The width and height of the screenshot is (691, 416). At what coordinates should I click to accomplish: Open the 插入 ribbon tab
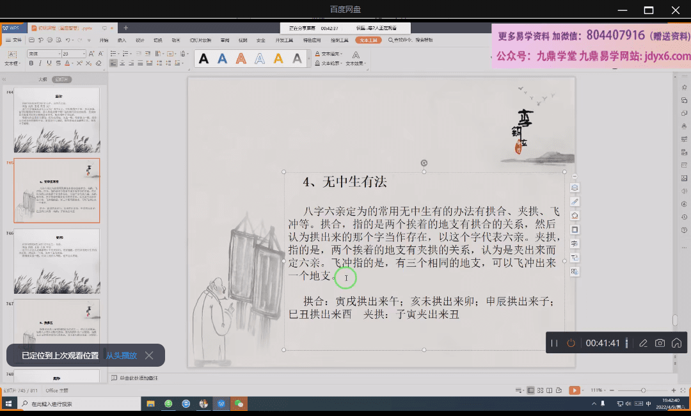pyautogui.click(x=122, y=40)
